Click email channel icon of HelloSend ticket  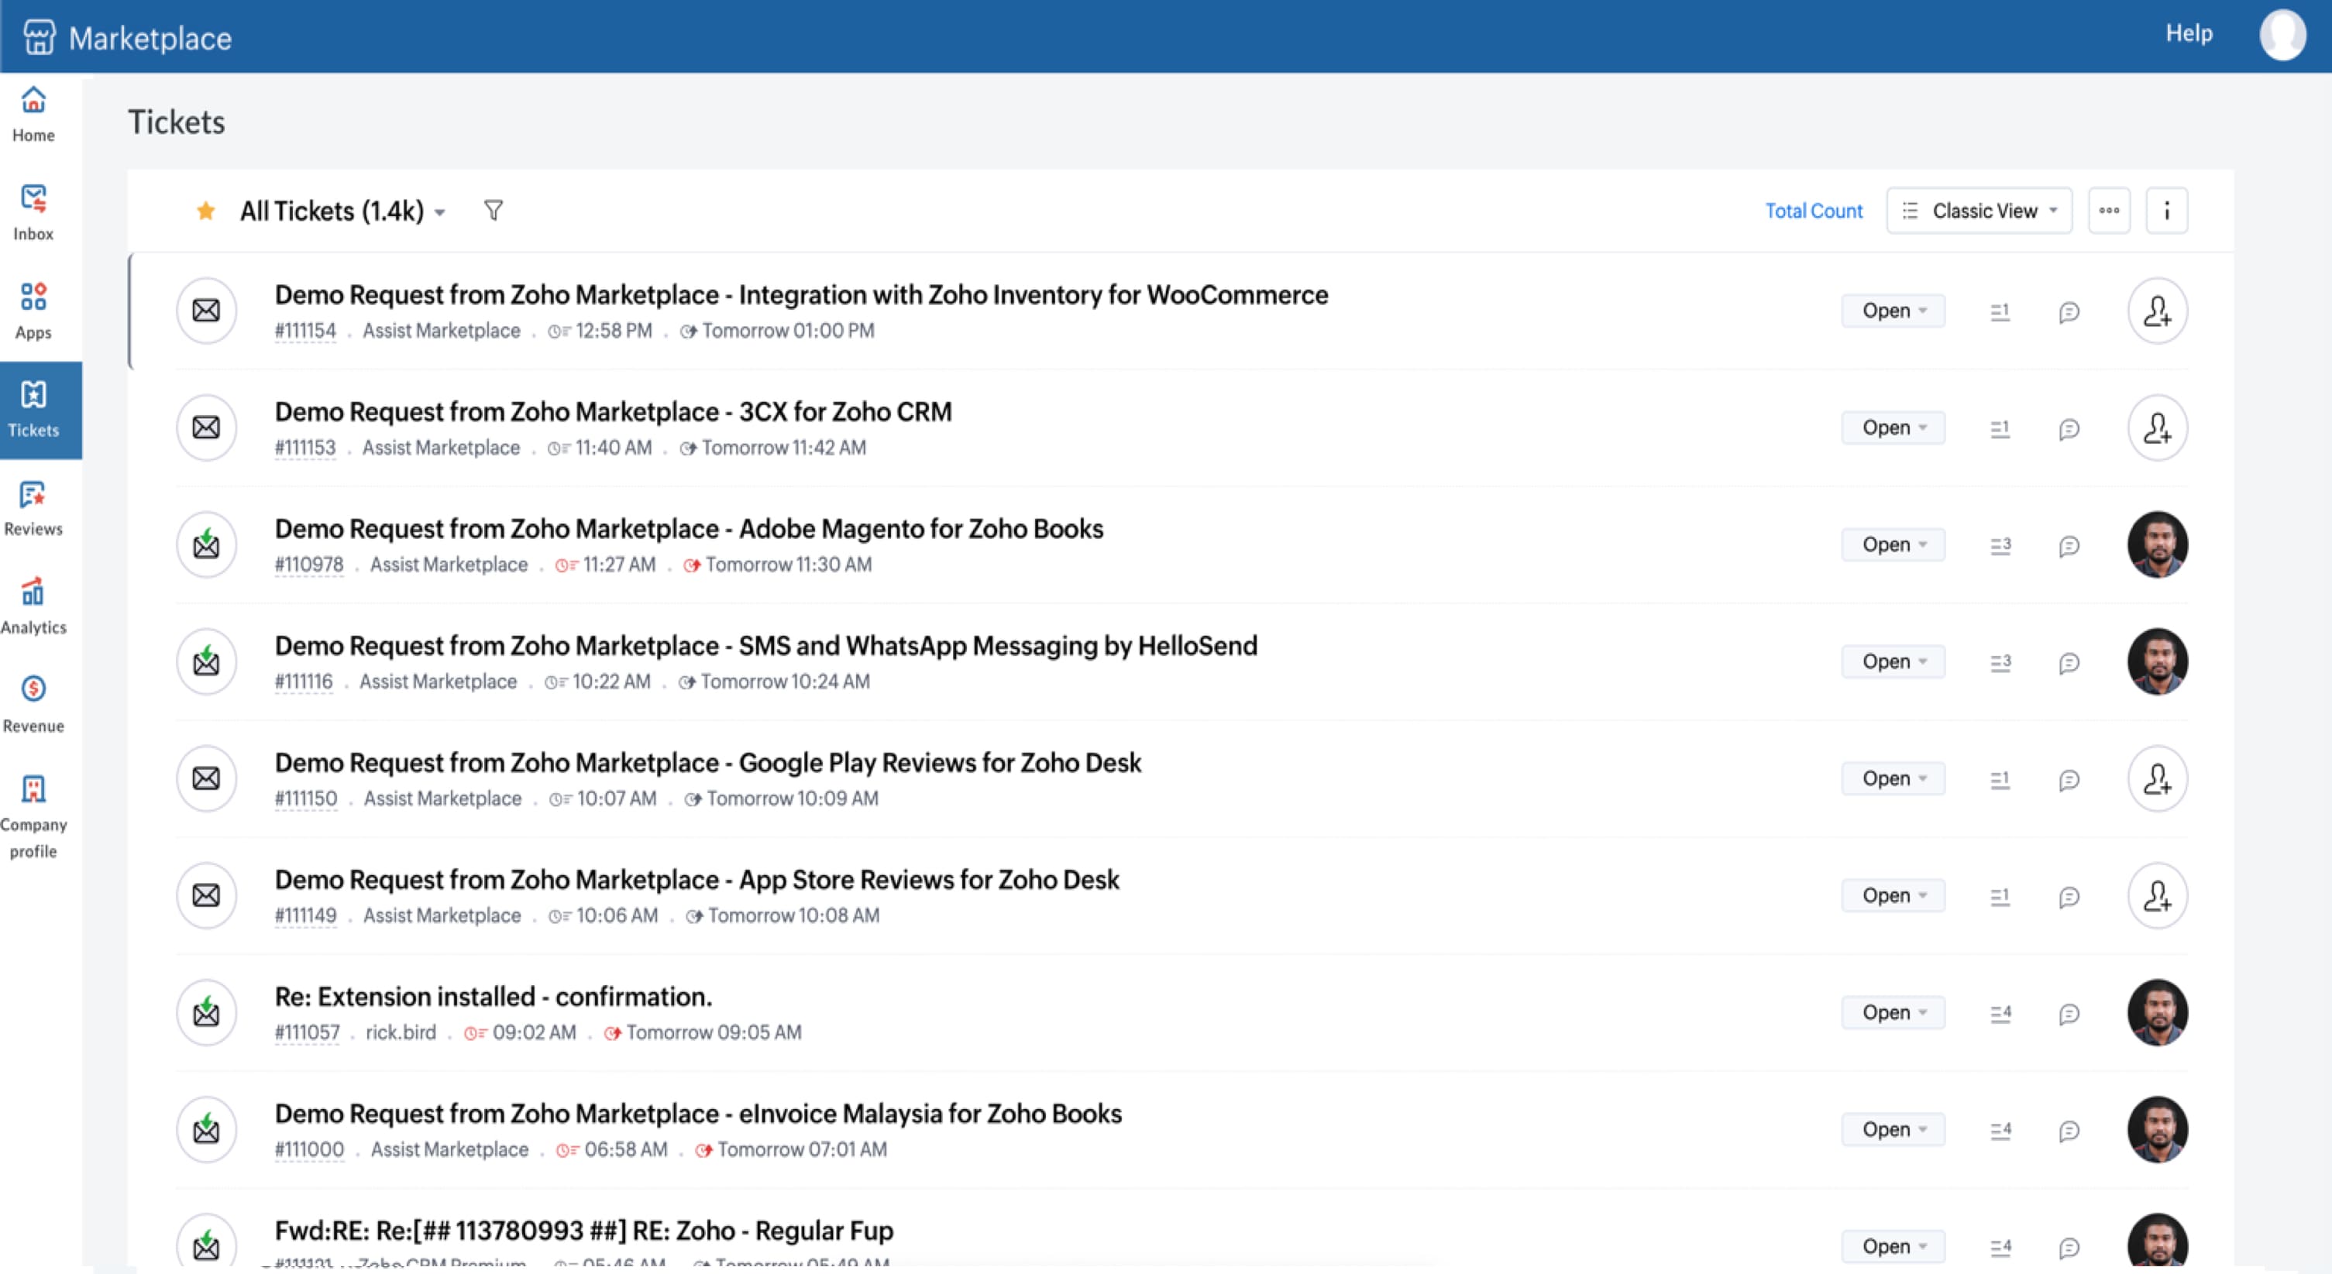(x=206, y=661)
